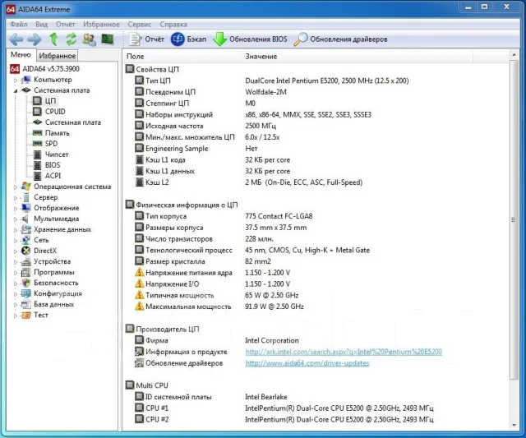Open the Избранное menu
This screenshot has width=526, height=438.
click(101, 24)
